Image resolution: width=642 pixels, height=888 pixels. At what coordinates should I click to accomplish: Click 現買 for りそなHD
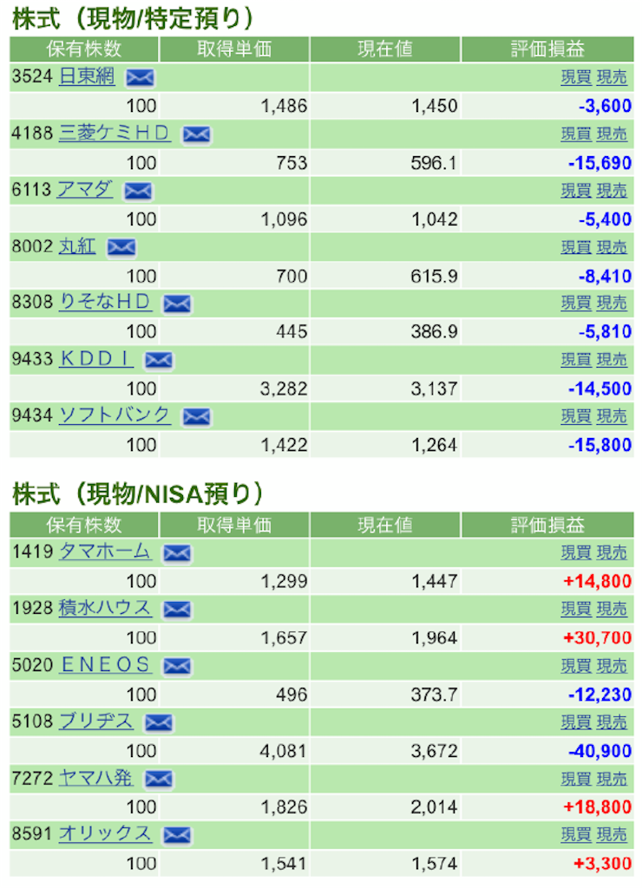576,303
